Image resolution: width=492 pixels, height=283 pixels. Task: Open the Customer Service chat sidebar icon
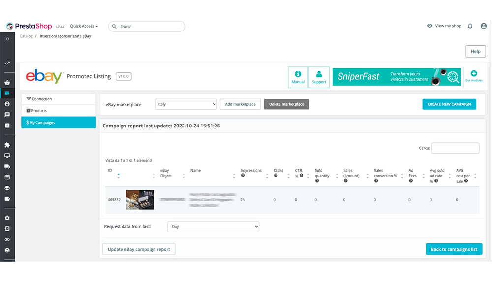tap(7, 115)
